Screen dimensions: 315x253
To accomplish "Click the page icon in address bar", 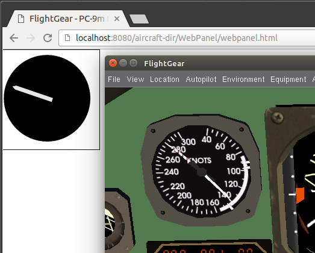I will click(x=67, y=38).
